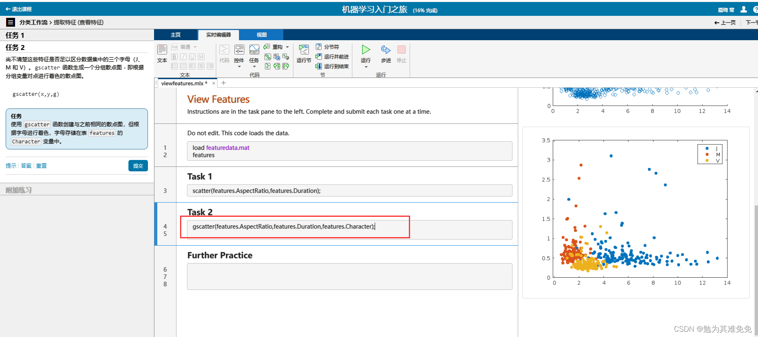This screenshot has width=758, height=337.
Task: Click the J legend entry in plot
Action: [712, 149]
